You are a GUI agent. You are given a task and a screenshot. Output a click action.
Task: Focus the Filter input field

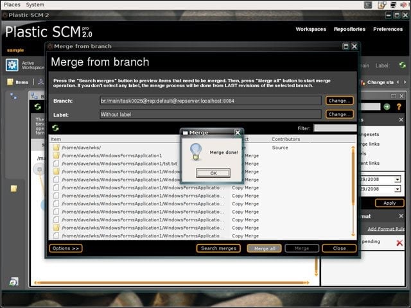point(335,128)
